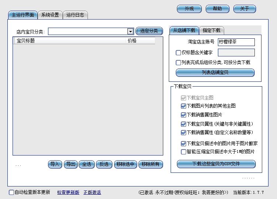Screen dimensions: 277x199
Task: Click 下载这些宝贝为CSV文件 button
Action: (x=216, y=164)
